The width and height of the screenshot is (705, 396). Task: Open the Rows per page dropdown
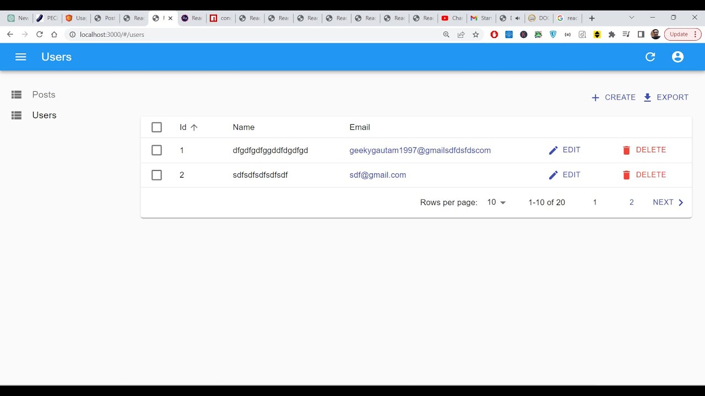496,202
